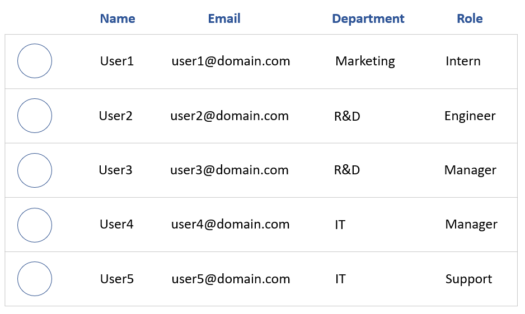Select the radio circle for User1
This screenshot has width=525, height=314.
(35, 61)
